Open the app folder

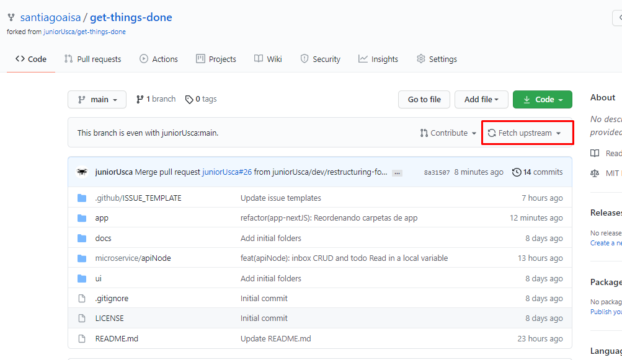(x=102, y=218)
